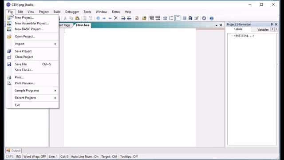The image size is (284, 160).
Task: Open the document tab list dropdown arrow
Action: pyautogui.click(x=217, y=25)
